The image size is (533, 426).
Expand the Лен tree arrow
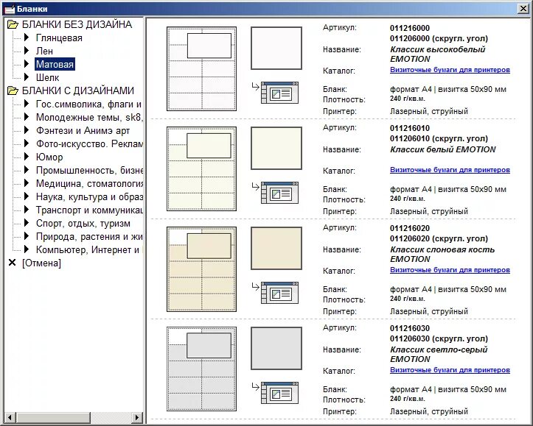pyautogui.click(x=27, y=51)
